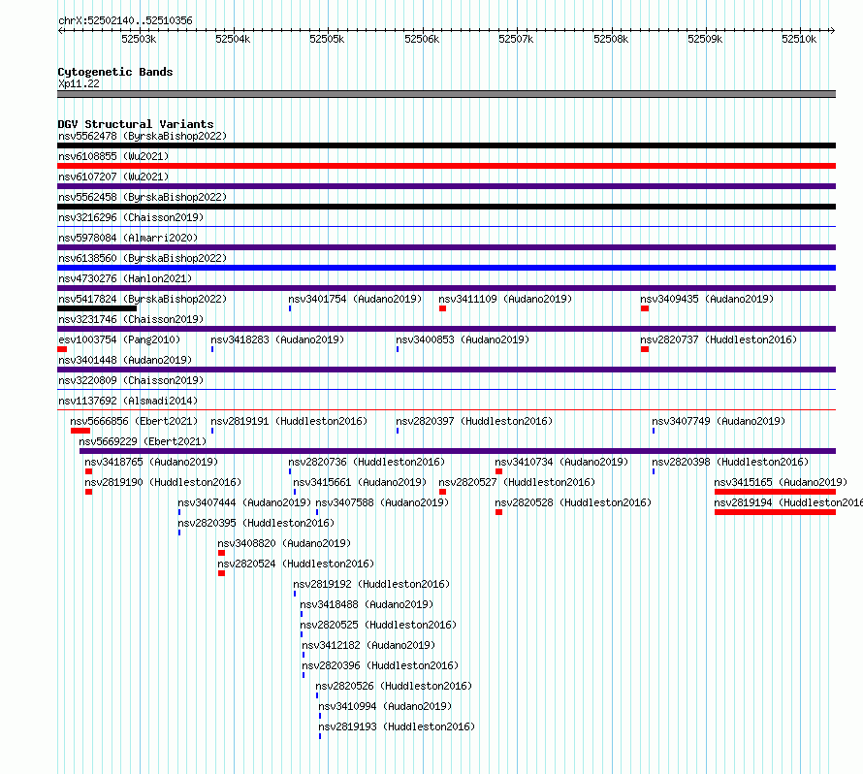
Task: Open nsv2820395 (Huddleston2016) label
Action: (x=256, y=523)
